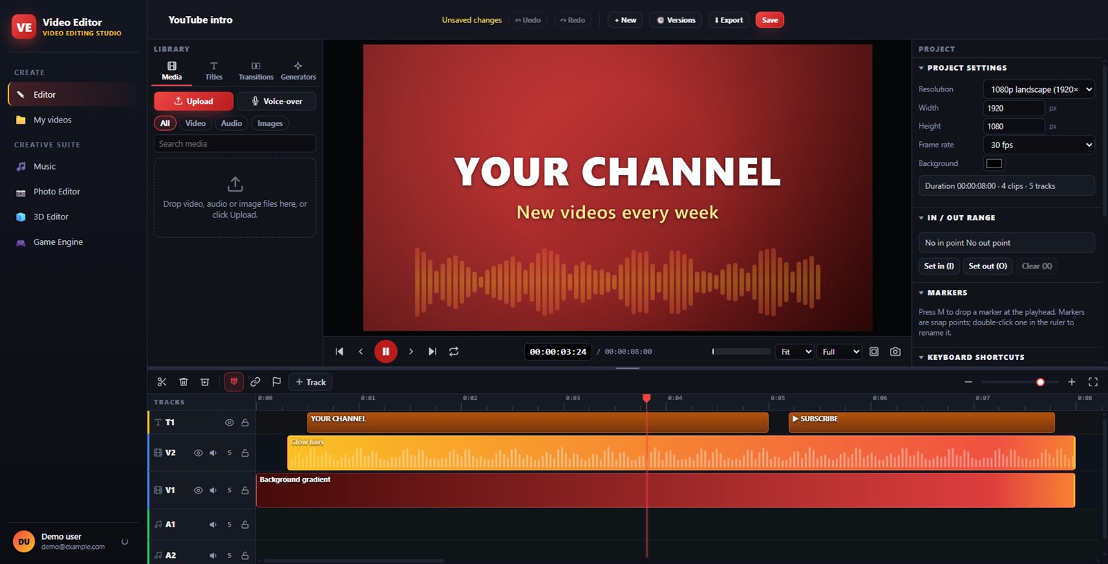Click the Export button
Viewport: 1108px width, 564px height.
click(729, 20)
